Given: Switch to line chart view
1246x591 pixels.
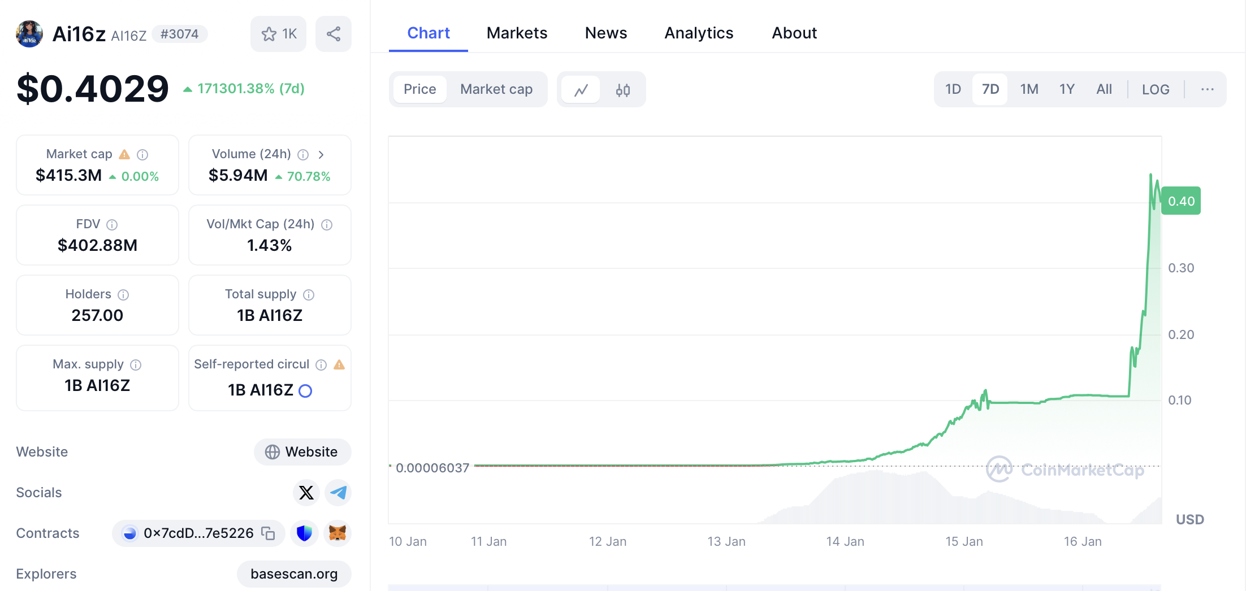Looking at the screenshot, I should pyautogui.click(x=581, y=89).
